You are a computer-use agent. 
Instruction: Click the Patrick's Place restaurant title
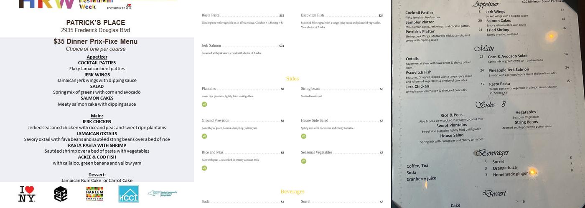tap(95, 22)
